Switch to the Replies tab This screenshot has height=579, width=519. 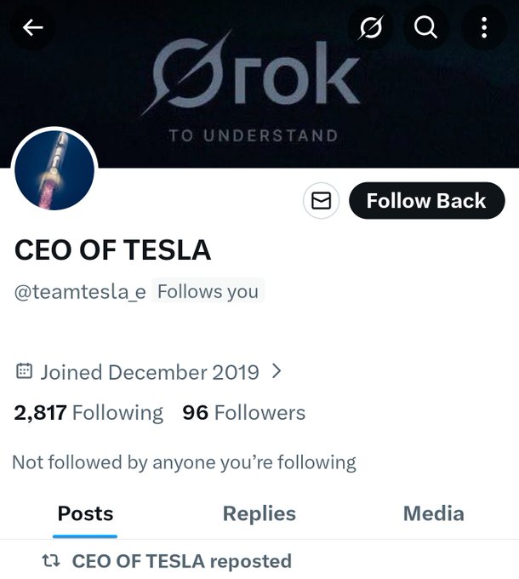259,513
